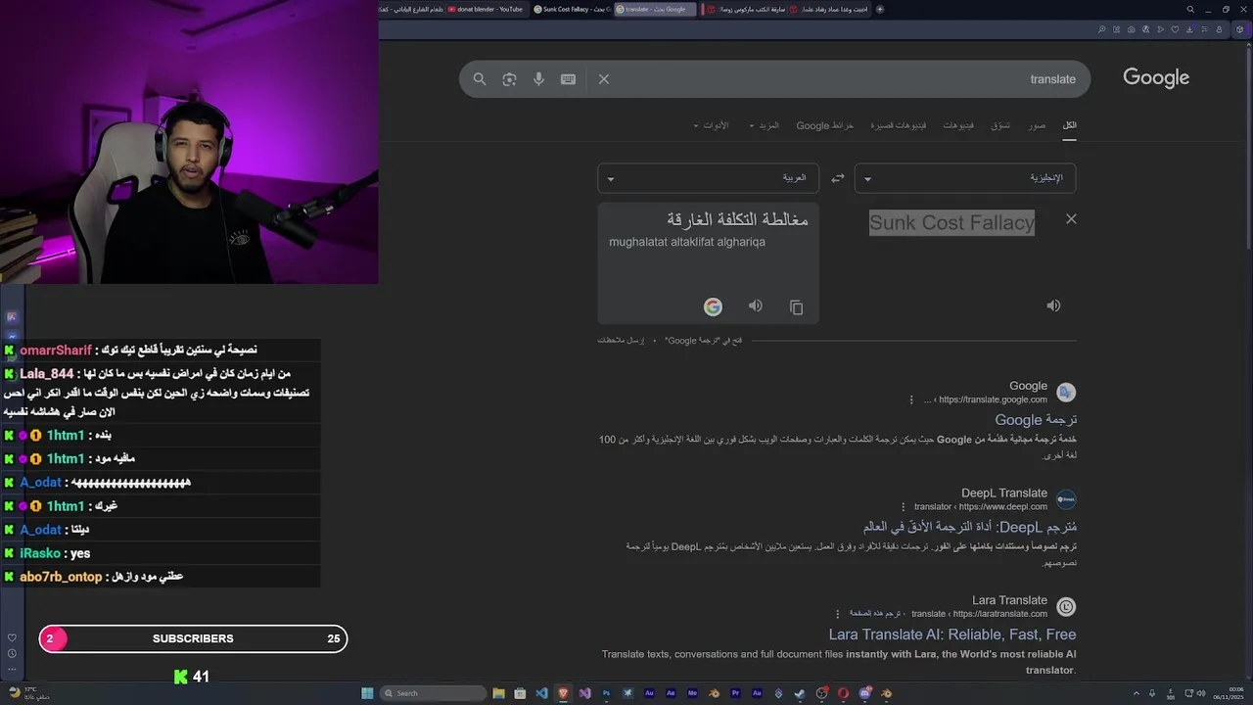The image size is (1253, 705).
Task: Switch to the صور images tab
Action: click(1038, 125)
